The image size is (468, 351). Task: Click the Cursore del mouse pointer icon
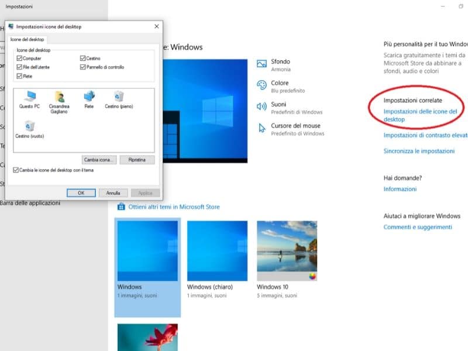pyautogui.click(x=262, y=128)
